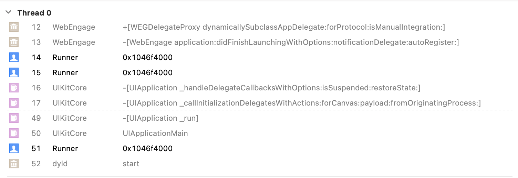
Task: Click the library icon for dyld frame 52
Action: click(x=13, y=164)
